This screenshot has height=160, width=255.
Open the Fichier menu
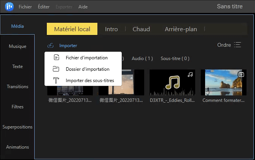tap(25, 7)
